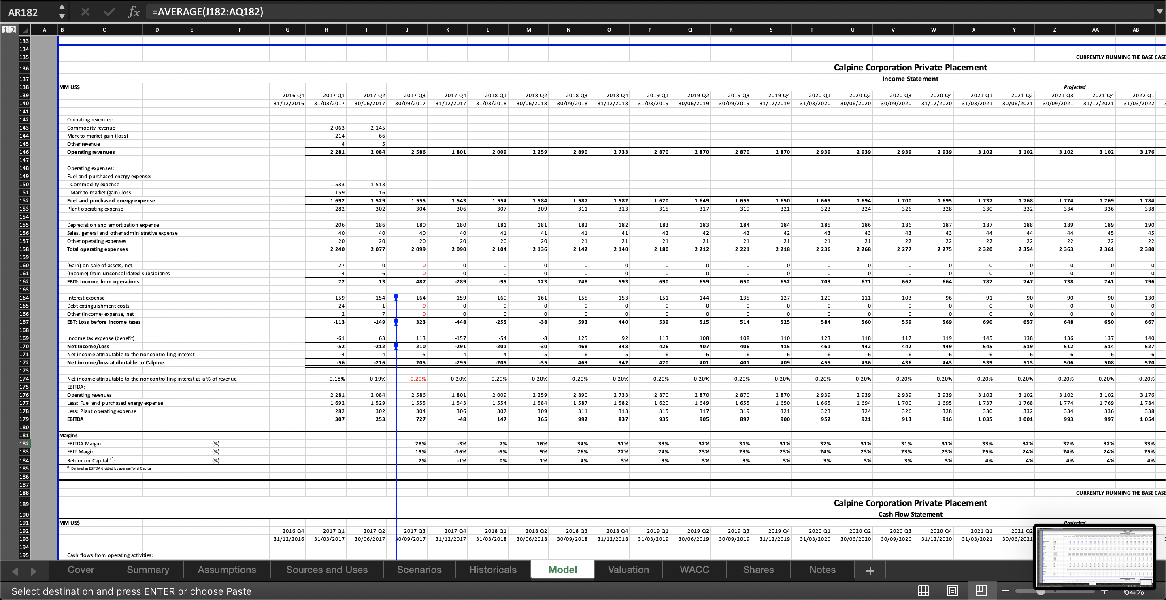
Task: Switch to Page Break Preview view
Action: point(981,591)
